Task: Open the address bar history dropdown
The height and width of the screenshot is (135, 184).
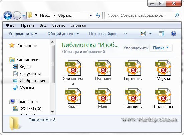Action: coord(90,15)
